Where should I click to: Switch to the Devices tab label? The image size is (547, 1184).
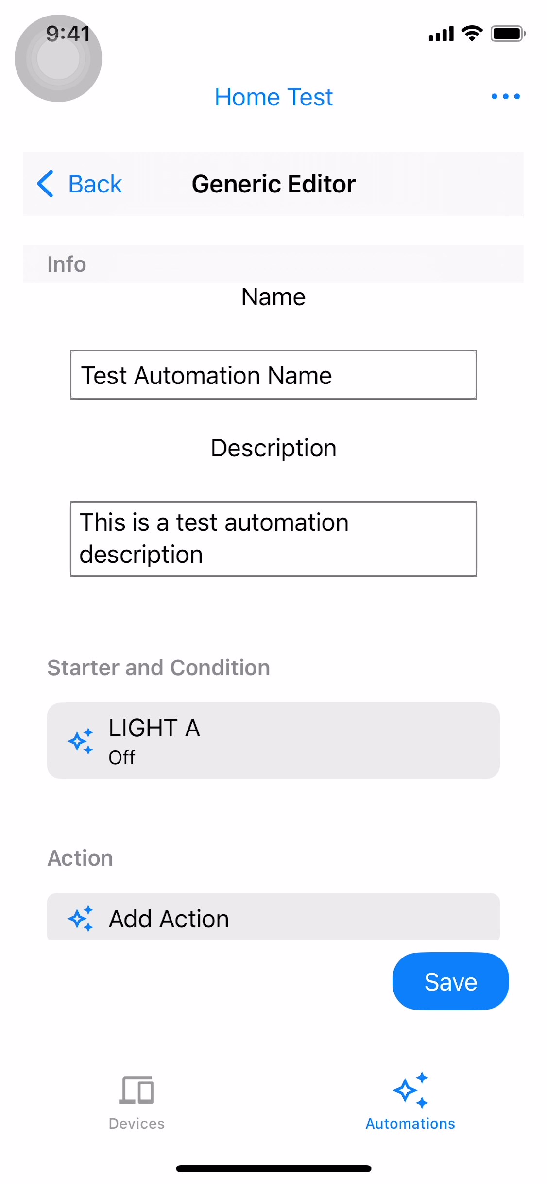click(x=137, y=1123)
